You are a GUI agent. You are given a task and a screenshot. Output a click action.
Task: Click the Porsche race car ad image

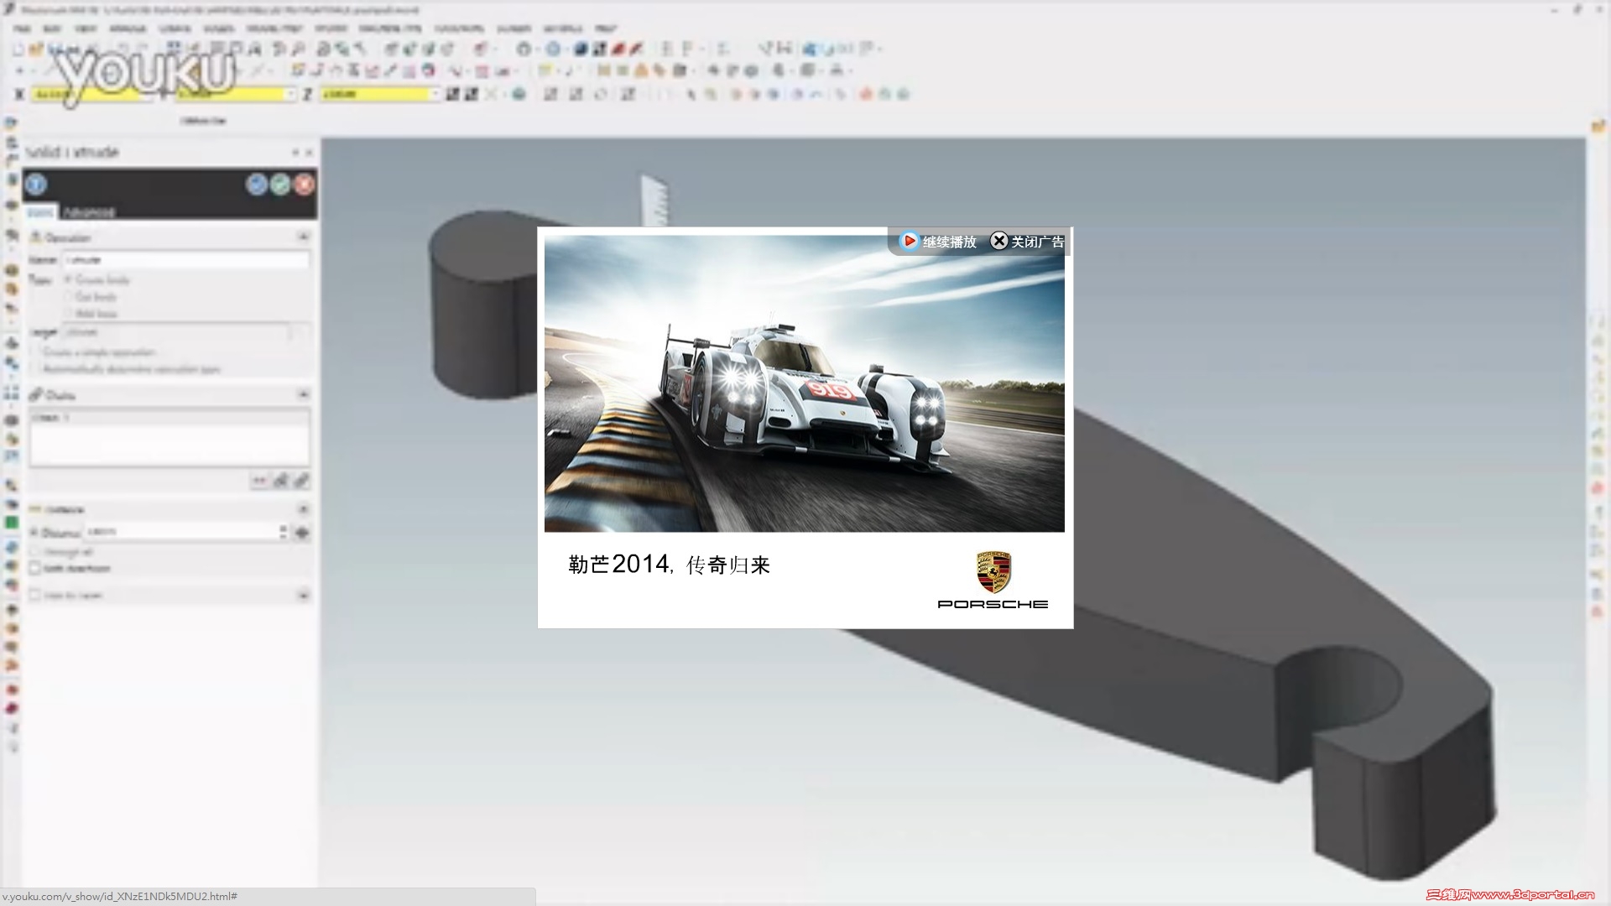tap(804, 383)
